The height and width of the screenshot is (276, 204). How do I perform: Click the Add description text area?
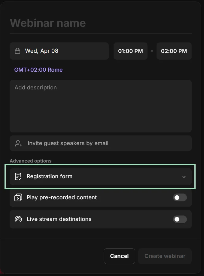point(101,105)
